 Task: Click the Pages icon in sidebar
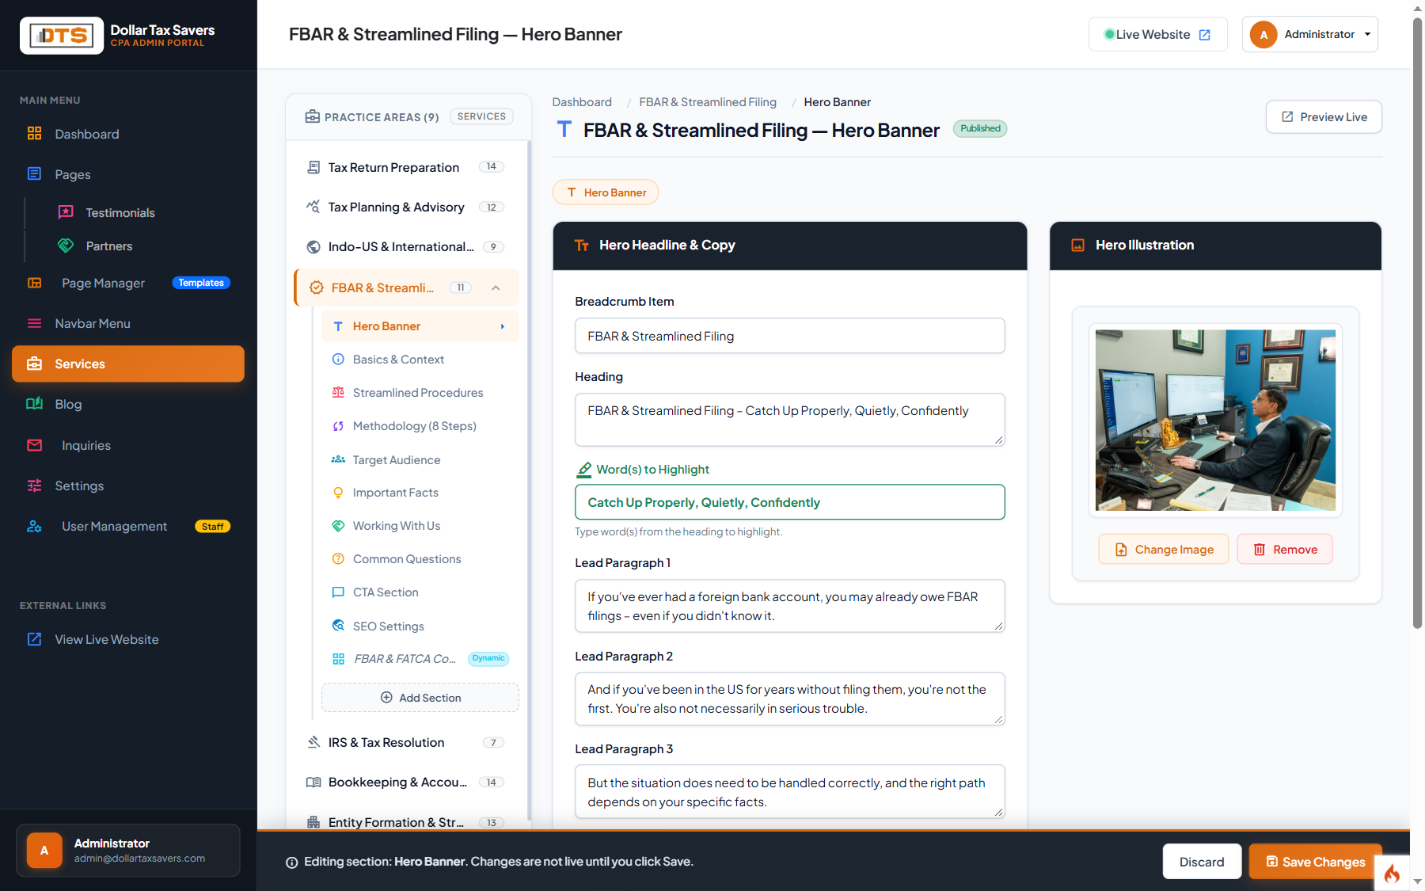34,174
